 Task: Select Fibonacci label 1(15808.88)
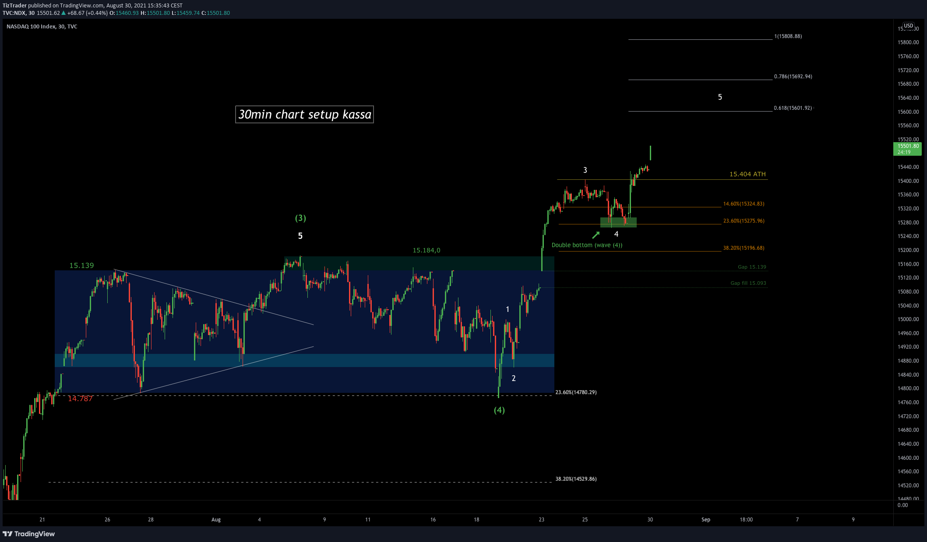pos(788,36)
